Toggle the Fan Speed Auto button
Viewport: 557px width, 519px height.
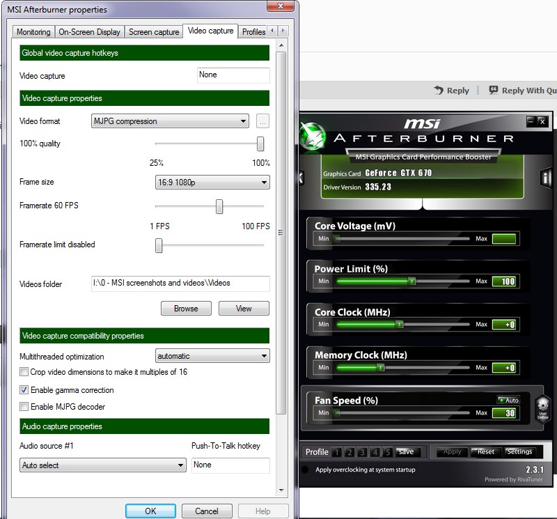508,400
